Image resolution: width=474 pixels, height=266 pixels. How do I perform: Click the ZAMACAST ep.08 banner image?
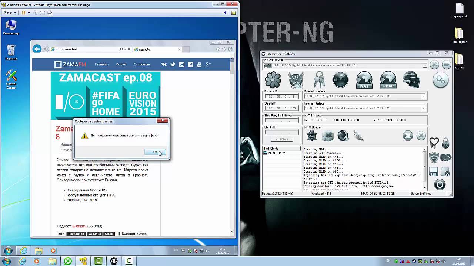106,96
